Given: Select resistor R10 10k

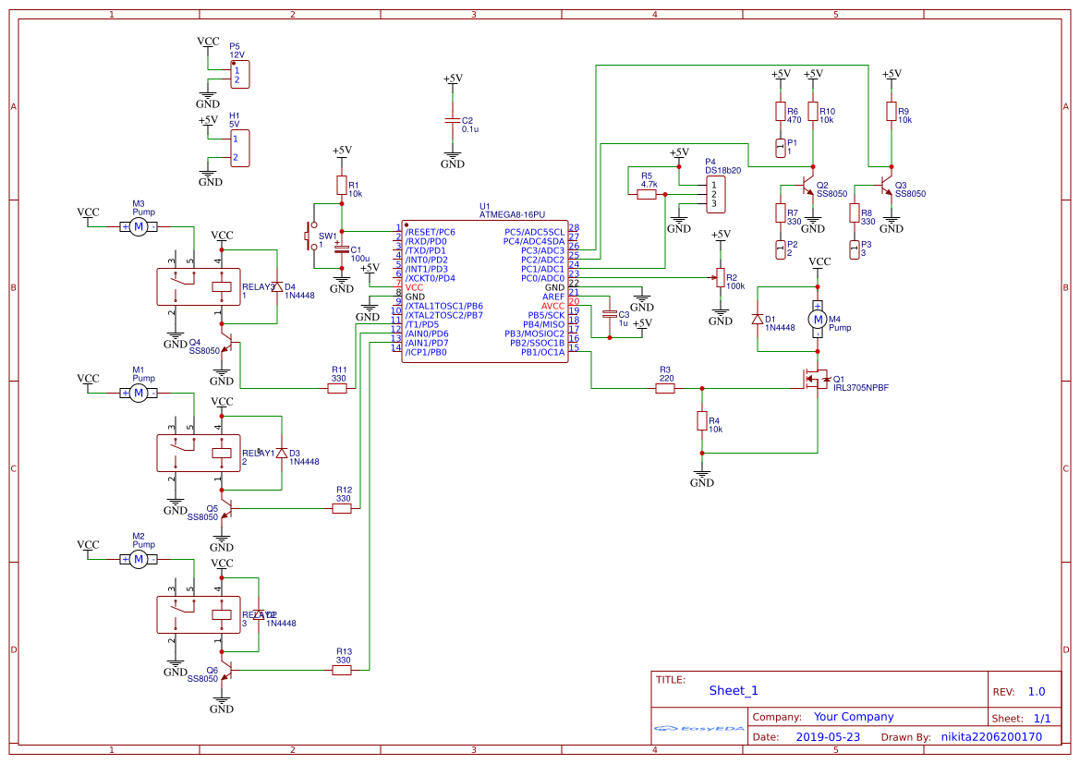Looking at the screenshot, I should click(813, 112).
